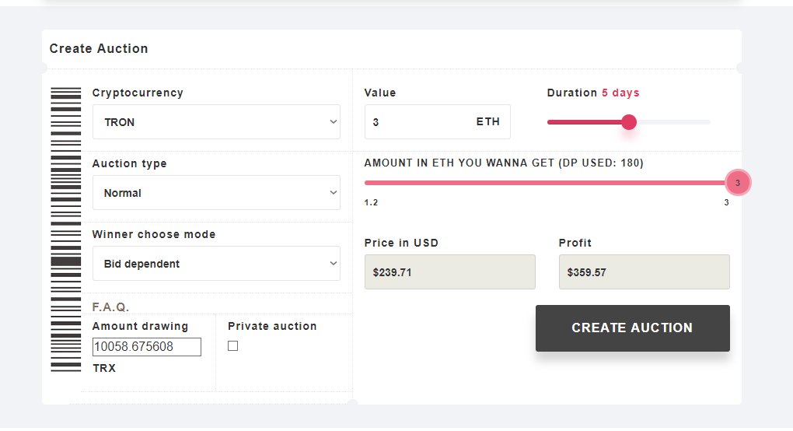Enable the Private auction checkbox
Image resolution: width=793 pixels, height=431 pixels.
pos(232,346)
